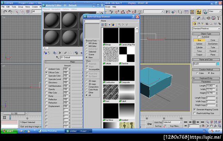Choose the Cube creation method
The width and height of the screenshot is (223, 141).
197,73
